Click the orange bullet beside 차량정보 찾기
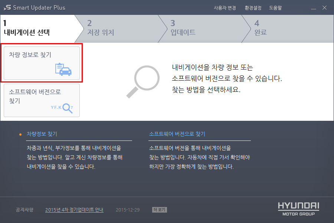 (20, 135)
